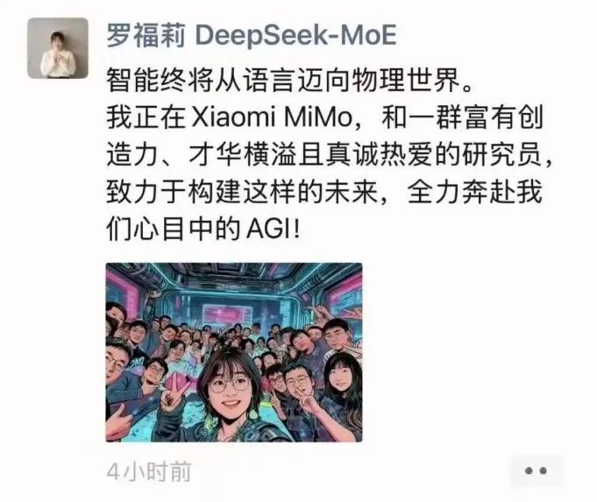
Task: Click the 4小时前 timestamp
Action: (149, 472)
